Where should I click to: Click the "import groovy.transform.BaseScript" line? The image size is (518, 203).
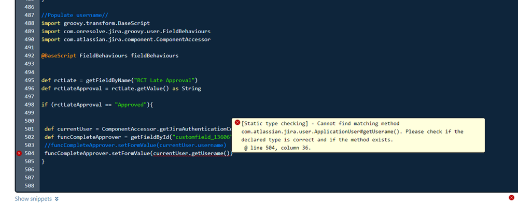coord(95,23)
